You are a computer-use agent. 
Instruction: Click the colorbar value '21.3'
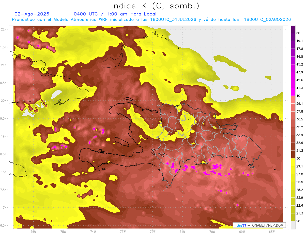pos(299,213)
